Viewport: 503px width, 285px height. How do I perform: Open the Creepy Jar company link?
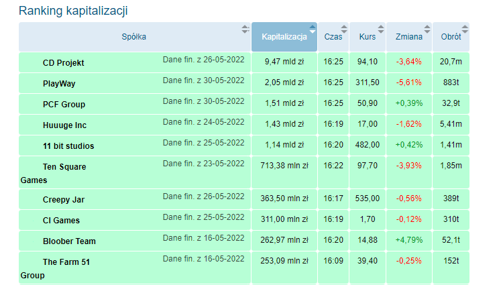[64, 199]
